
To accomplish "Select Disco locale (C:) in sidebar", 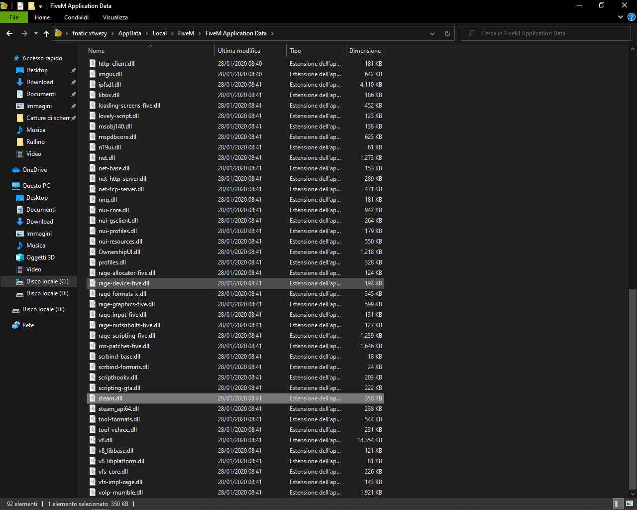I will click(x=47, y=281).
